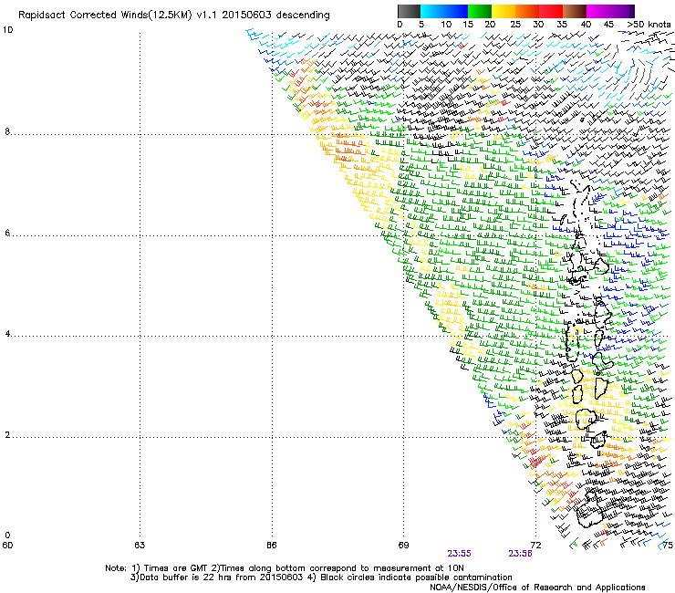Click the 'NOAA/NESDIS/Office of Research and Applications' credit
675x593 pixels.
tap(537, 588)
